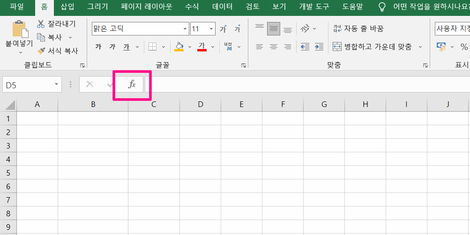470x235 pixels.
Task: Align text right
Action: click(x=288, y=47)
